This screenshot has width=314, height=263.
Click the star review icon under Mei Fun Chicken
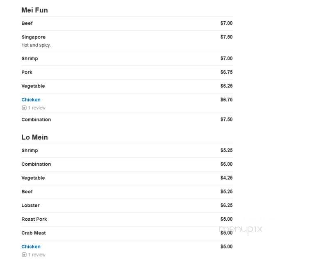click(x=24, y=108)
